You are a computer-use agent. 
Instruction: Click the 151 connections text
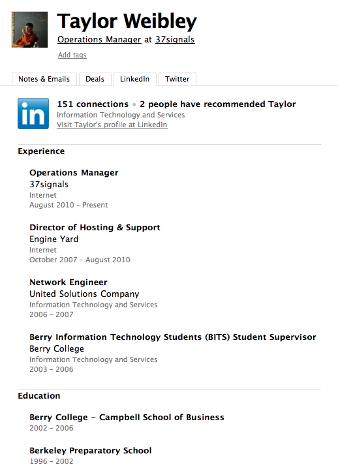93,104
